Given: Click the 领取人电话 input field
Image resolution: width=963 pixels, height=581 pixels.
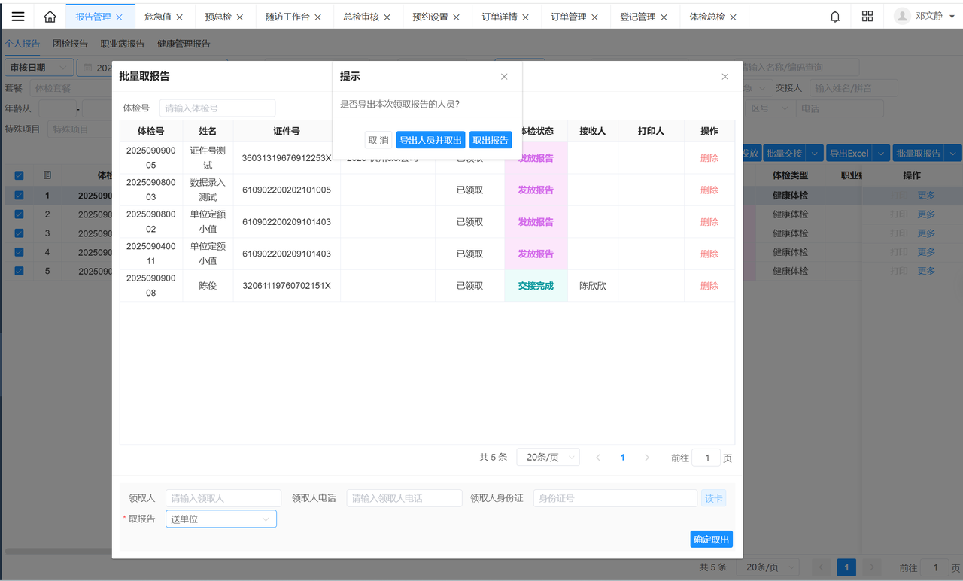Looking at the screenshot, I should tap(404, 498).
